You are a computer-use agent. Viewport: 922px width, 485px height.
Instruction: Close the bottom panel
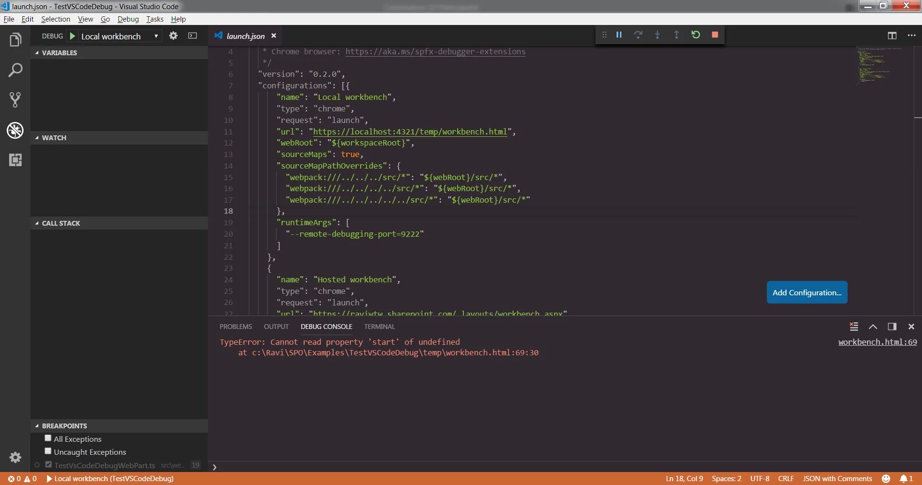[x=911, y=327]
